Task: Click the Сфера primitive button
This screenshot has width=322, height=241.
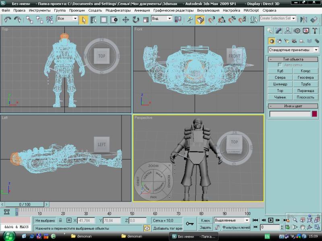Action: click(x=280, y=78)
